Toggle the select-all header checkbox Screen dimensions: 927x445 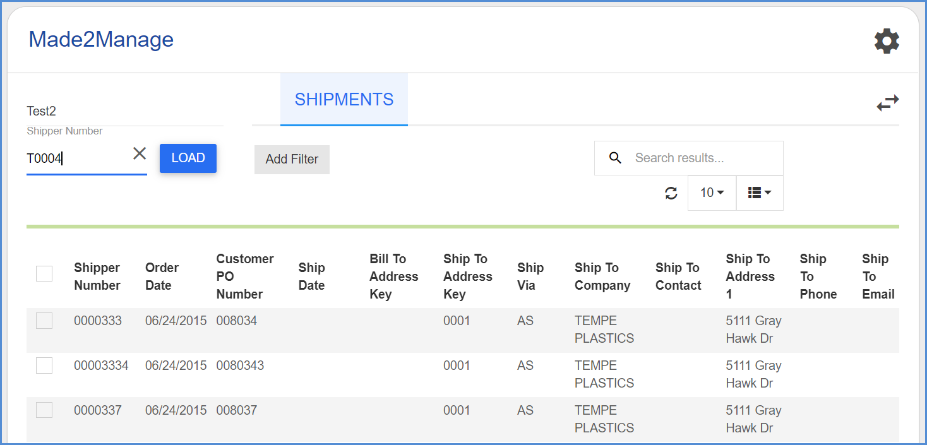(44, 273)
